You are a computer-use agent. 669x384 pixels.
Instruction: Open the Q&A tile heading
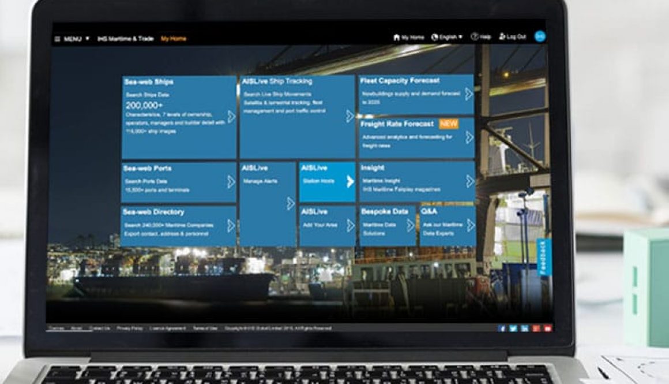(429, 211)
